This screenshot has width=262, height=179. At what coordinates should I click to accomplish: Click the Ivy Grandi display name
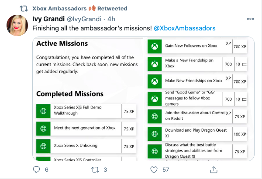pyautogui.click(x=48, y=19)
